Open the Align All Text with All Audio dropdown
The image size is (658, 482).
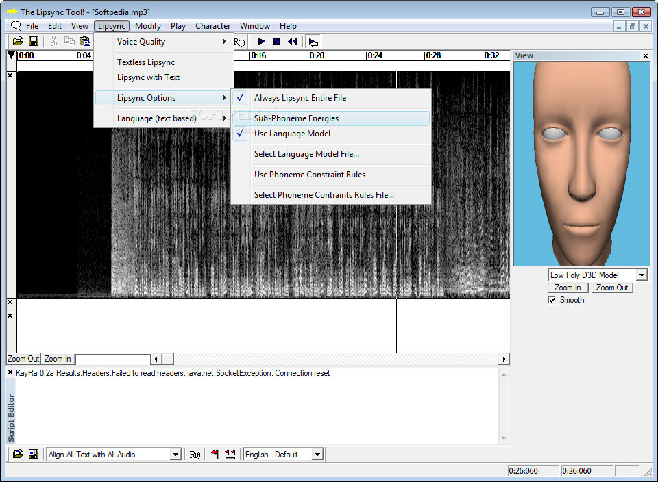[176, 455]
